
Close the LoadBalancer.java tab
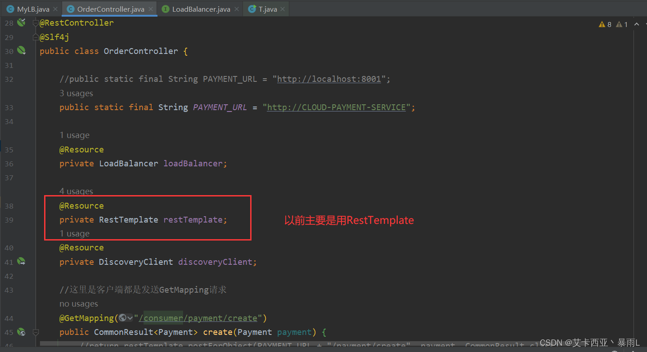tap(236, 9)
